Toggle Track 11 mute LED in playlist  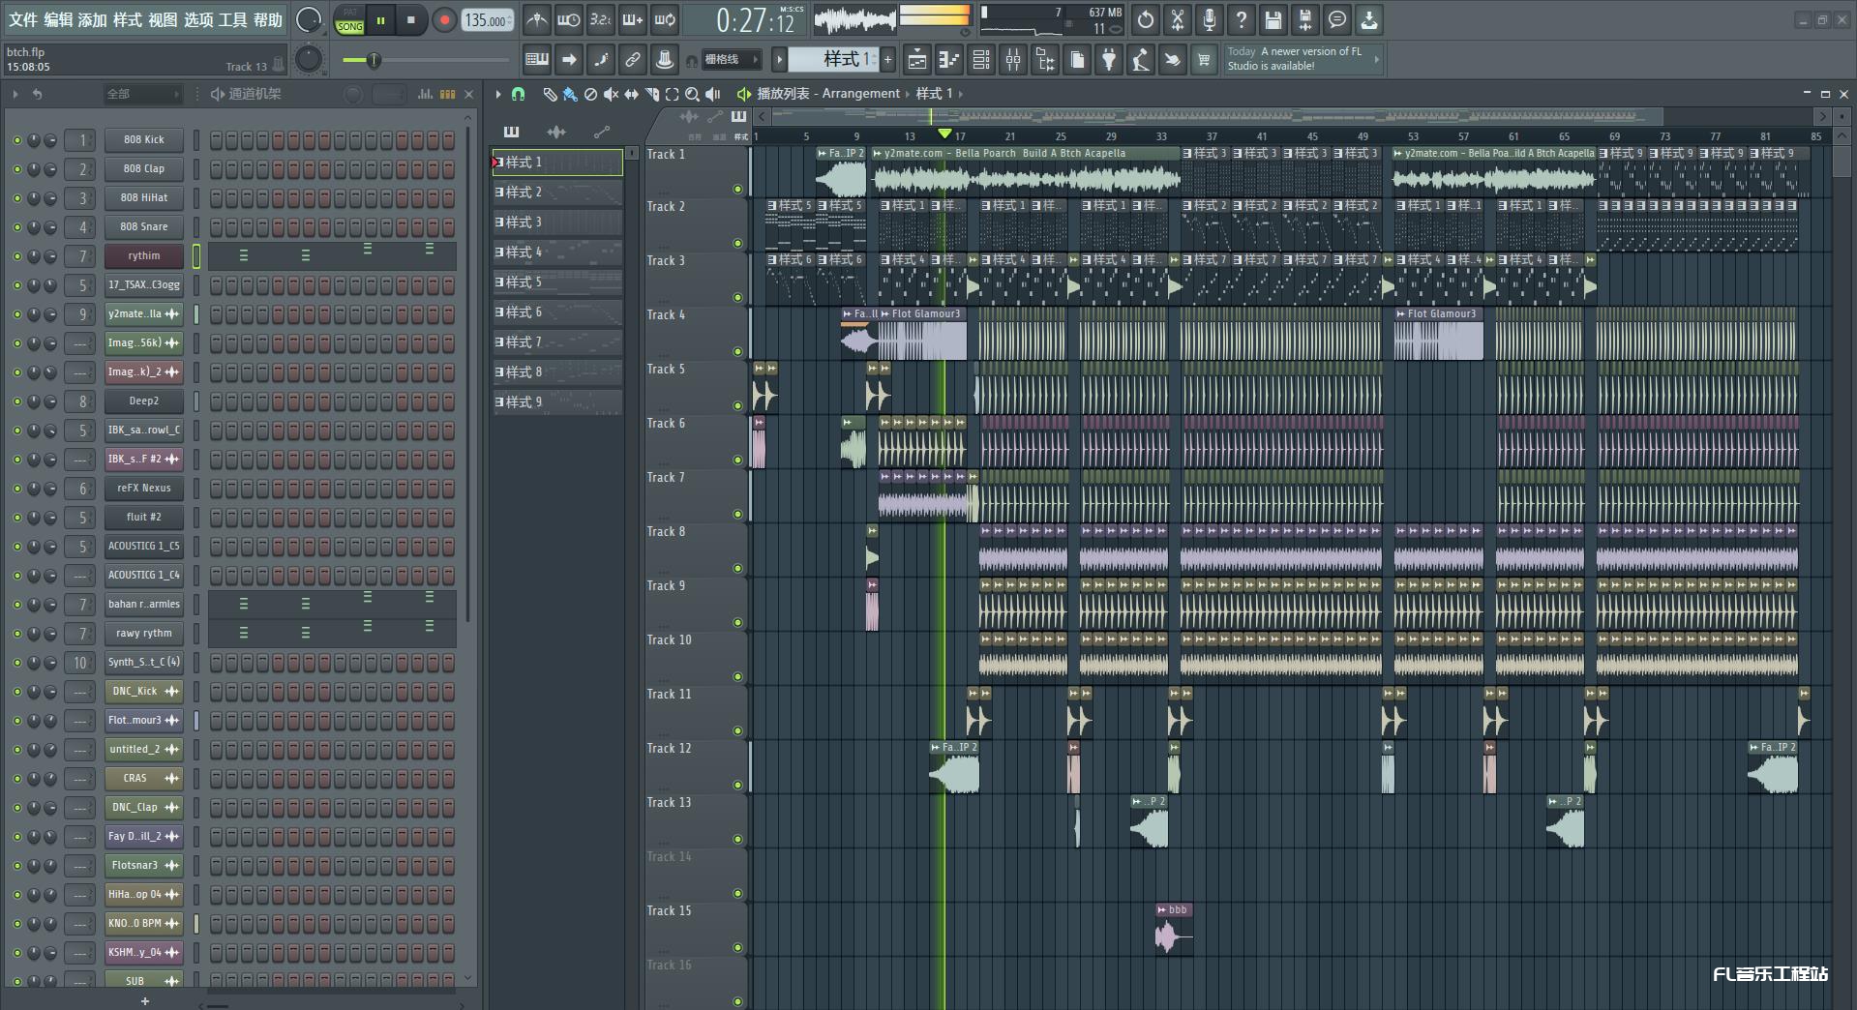[737, 730]
